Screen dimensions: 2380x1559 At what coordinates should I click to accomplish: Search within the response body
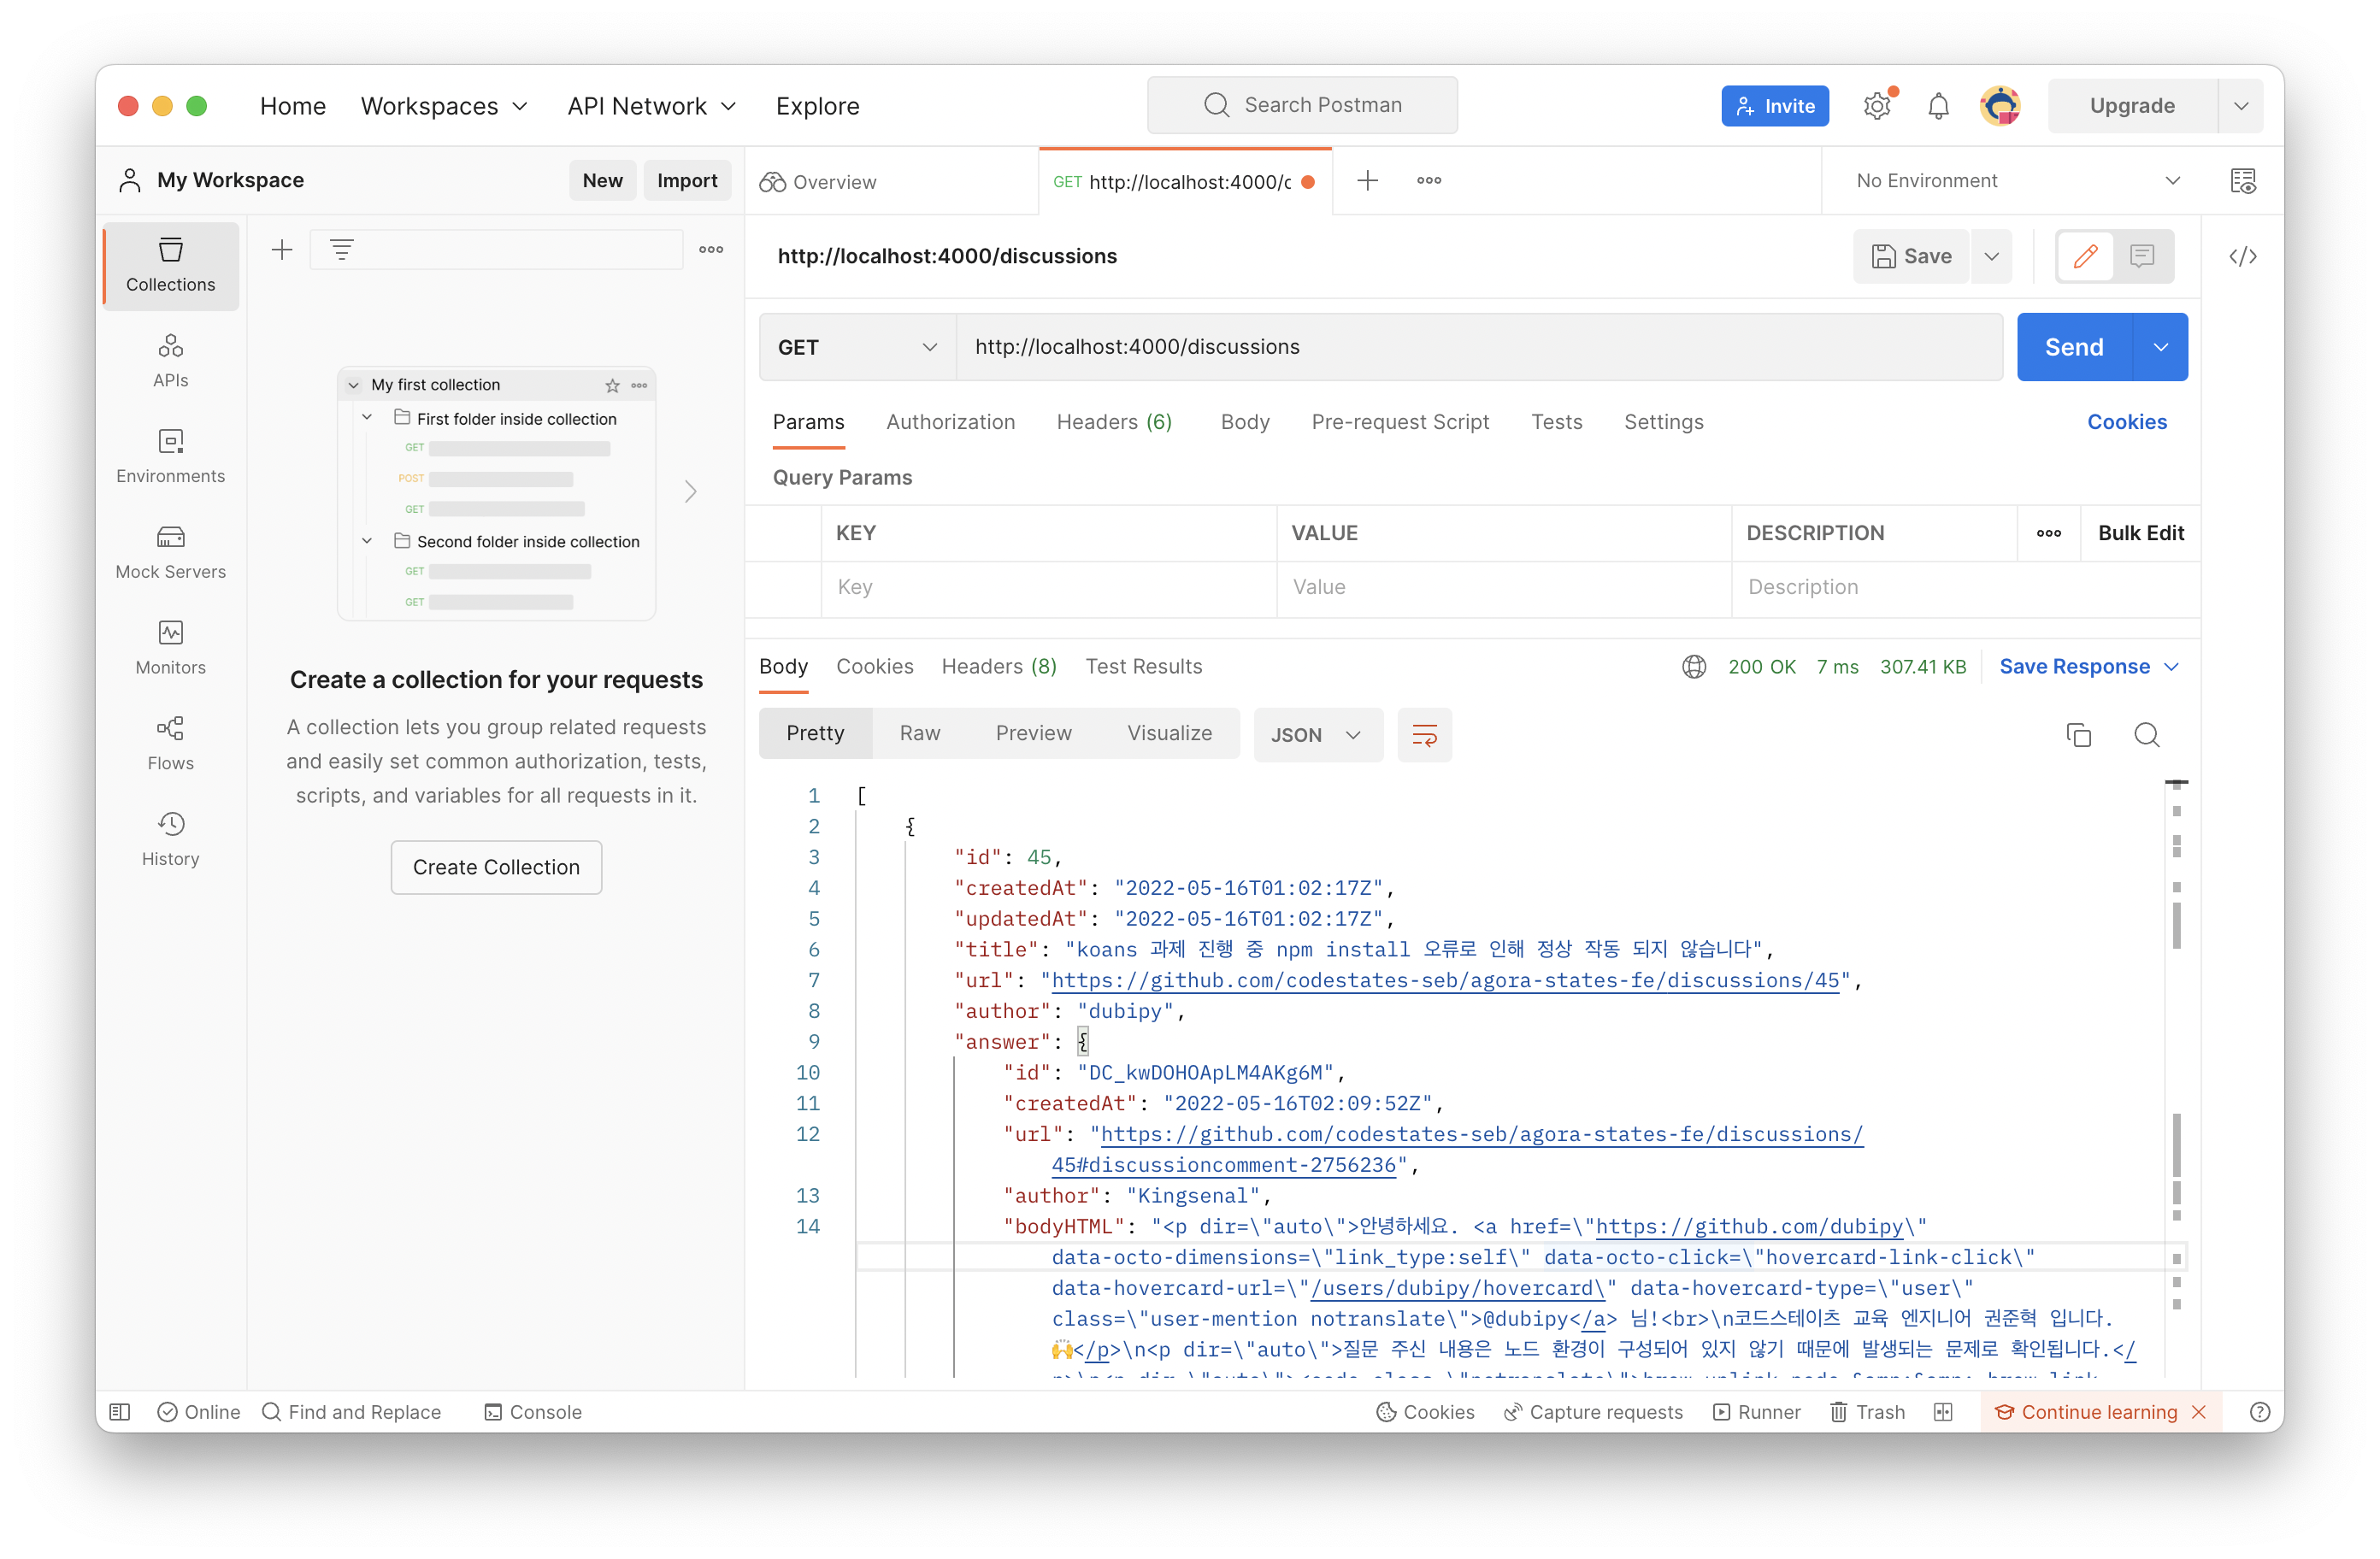click(2146, 735)
